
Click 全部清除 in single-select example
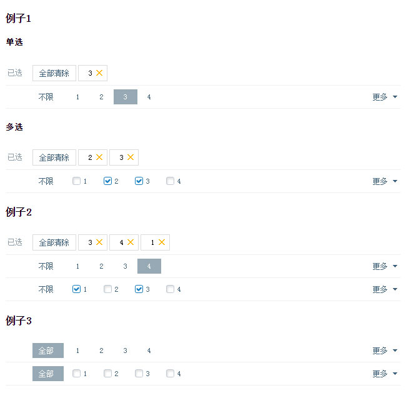[54, 73]
